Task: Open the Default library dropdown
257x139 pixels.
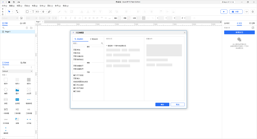Action: click(x=17, y=71)
